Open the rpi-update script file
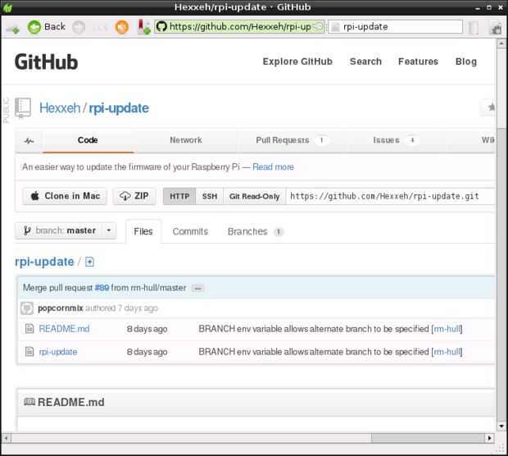The image size is (508, 456). [x=58, y=352]
